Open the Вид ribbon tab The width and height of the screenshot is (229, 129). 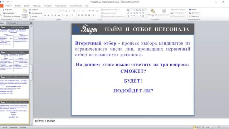point(87,6)
